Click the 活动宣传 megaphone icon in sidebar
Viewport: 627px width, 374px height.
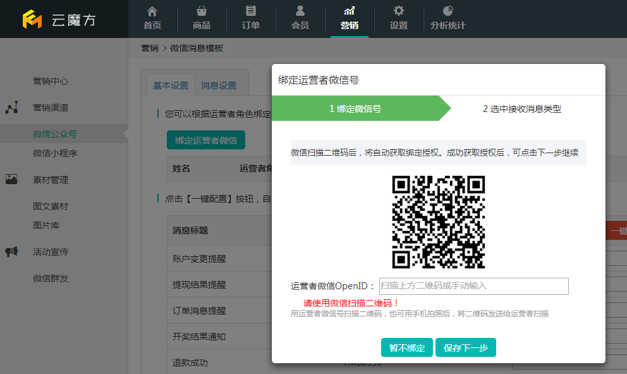11,251
